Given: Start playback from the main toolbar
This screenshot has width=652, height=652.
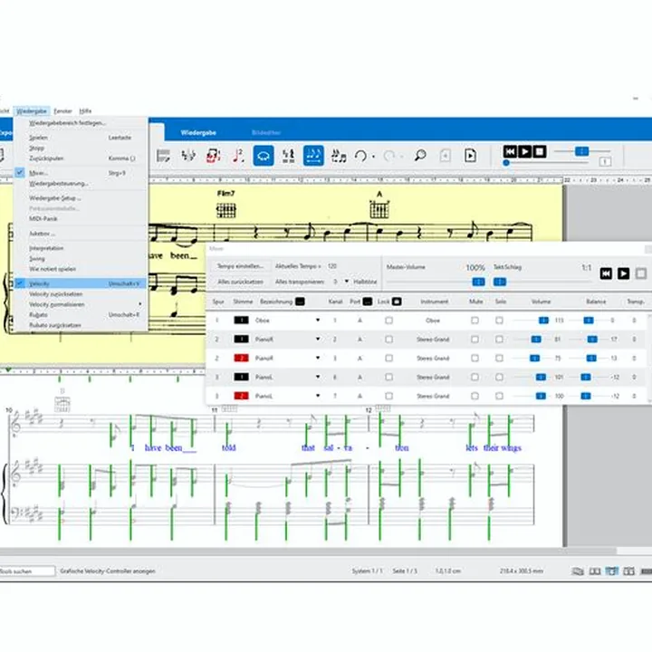Looking at the screenshot, I should [x=524, y=152].
